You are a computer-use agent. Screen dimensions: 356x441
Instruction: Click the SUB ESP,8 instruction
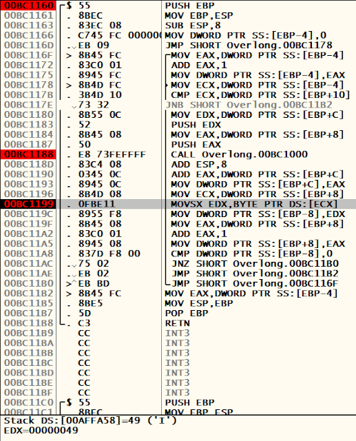(193, 25)
